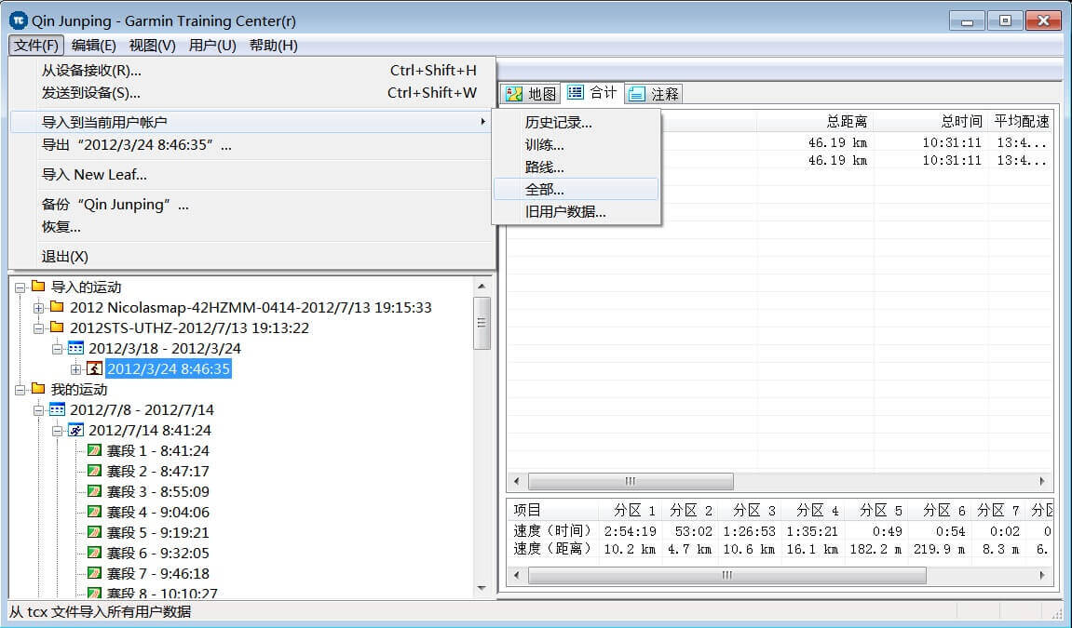This screenshot has width=1072, height=628.
Task: Collapse the 导入的运动 tree node
Action: tap(20, 287)
